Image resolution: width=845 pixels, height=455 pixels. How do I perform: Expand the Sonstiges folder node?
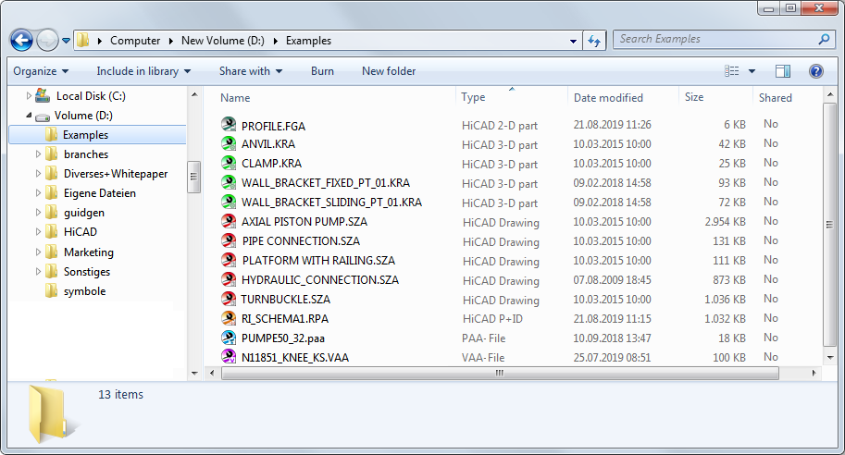[x=38, y=271]
